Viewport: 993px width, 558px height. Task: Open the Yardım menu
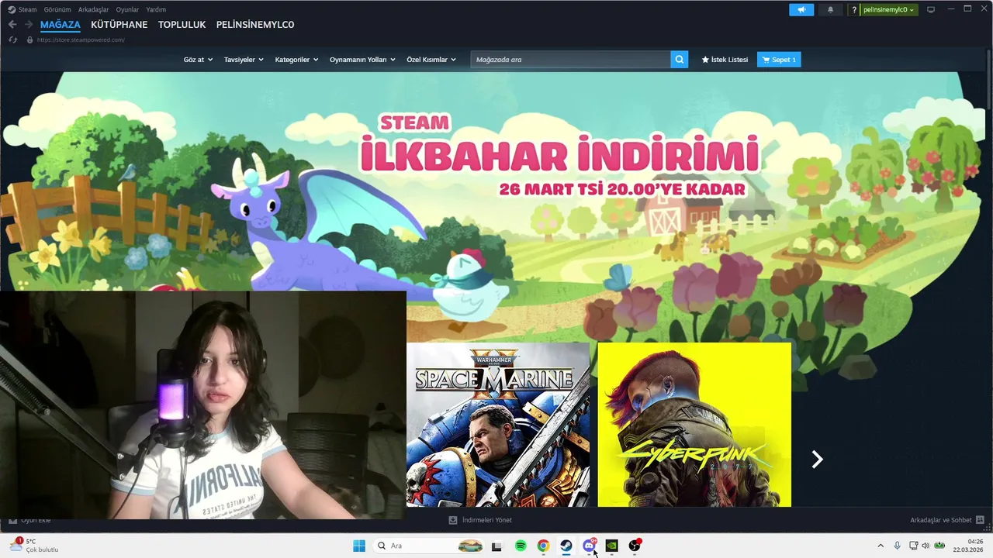[156, 9]
